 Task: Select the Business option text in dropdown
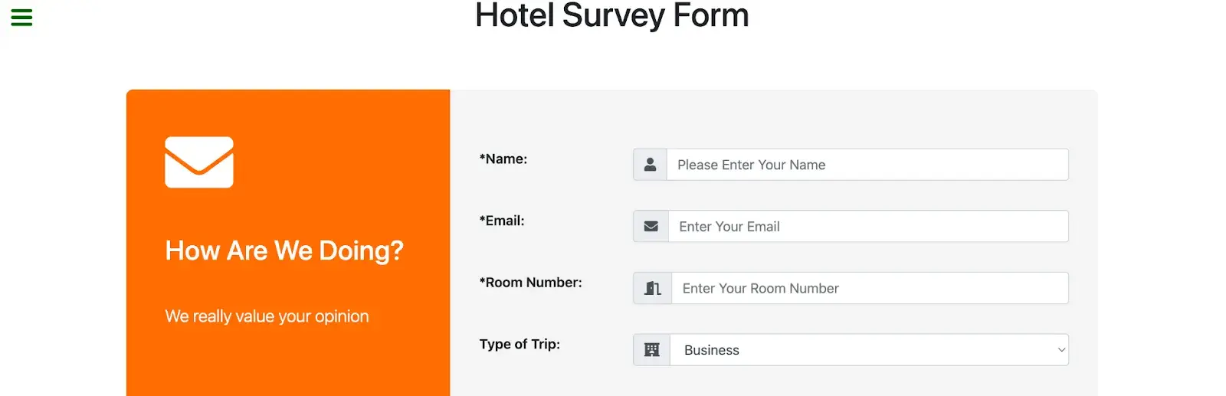pyautogui.click(x=711, y=350)
